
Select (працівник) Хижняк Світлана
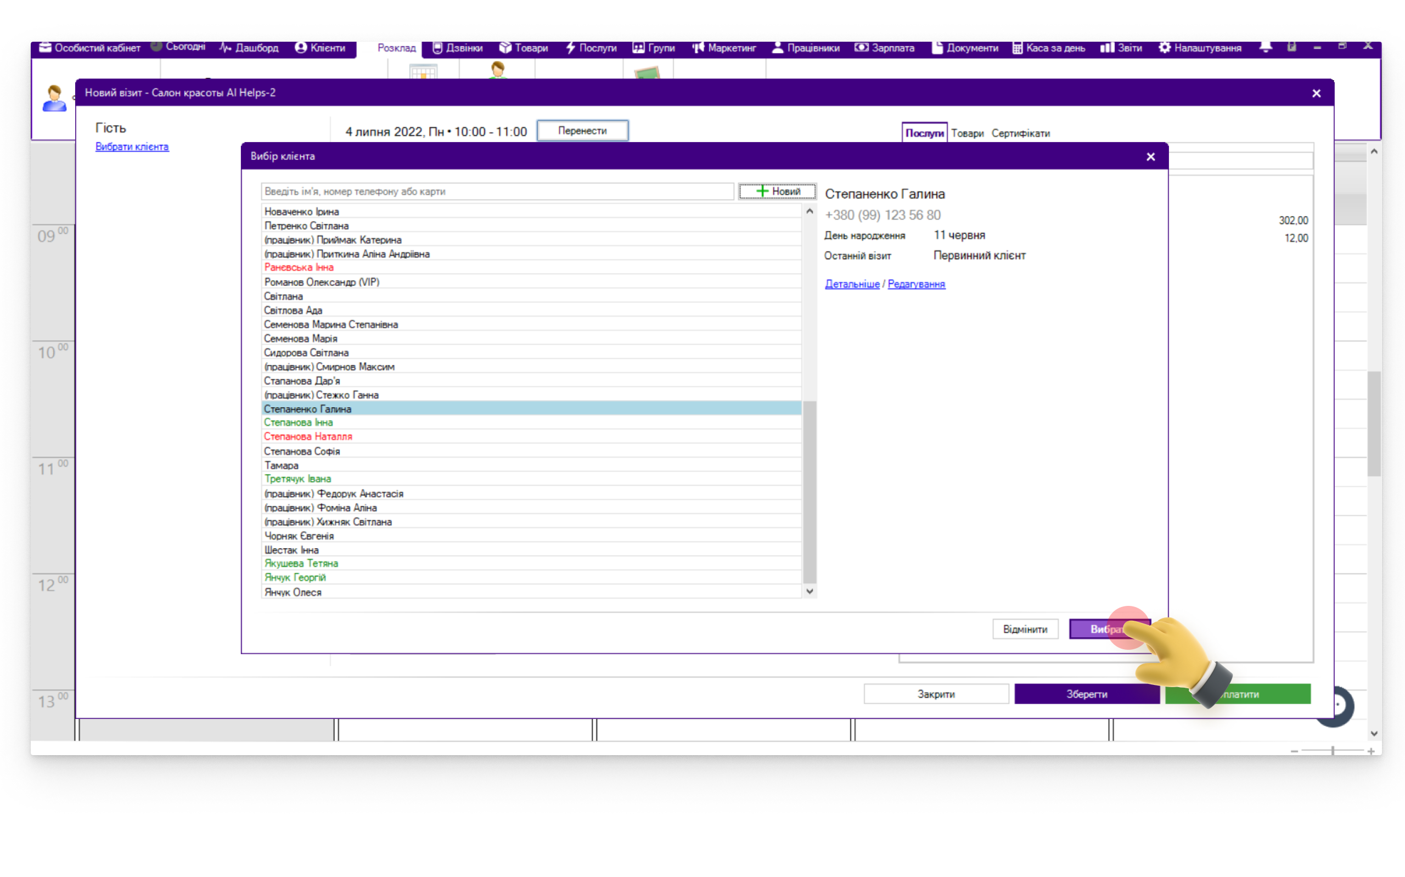[x=531, y=522]
